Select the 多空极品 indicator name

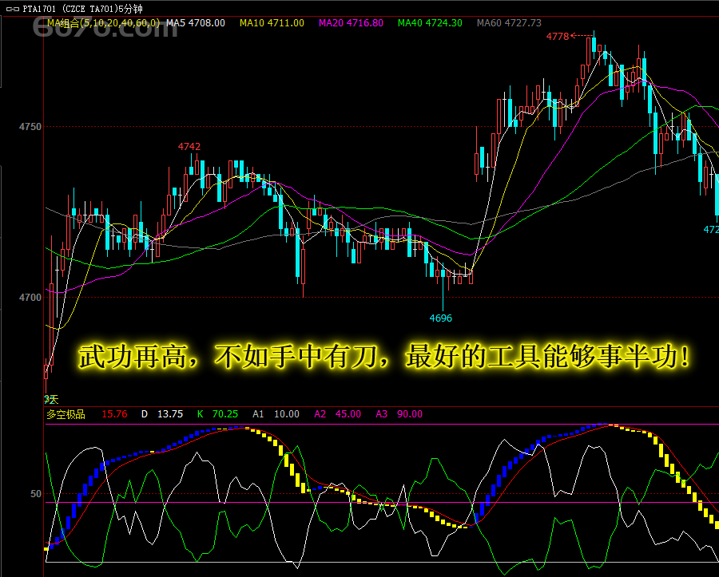(x=66, y=414)
